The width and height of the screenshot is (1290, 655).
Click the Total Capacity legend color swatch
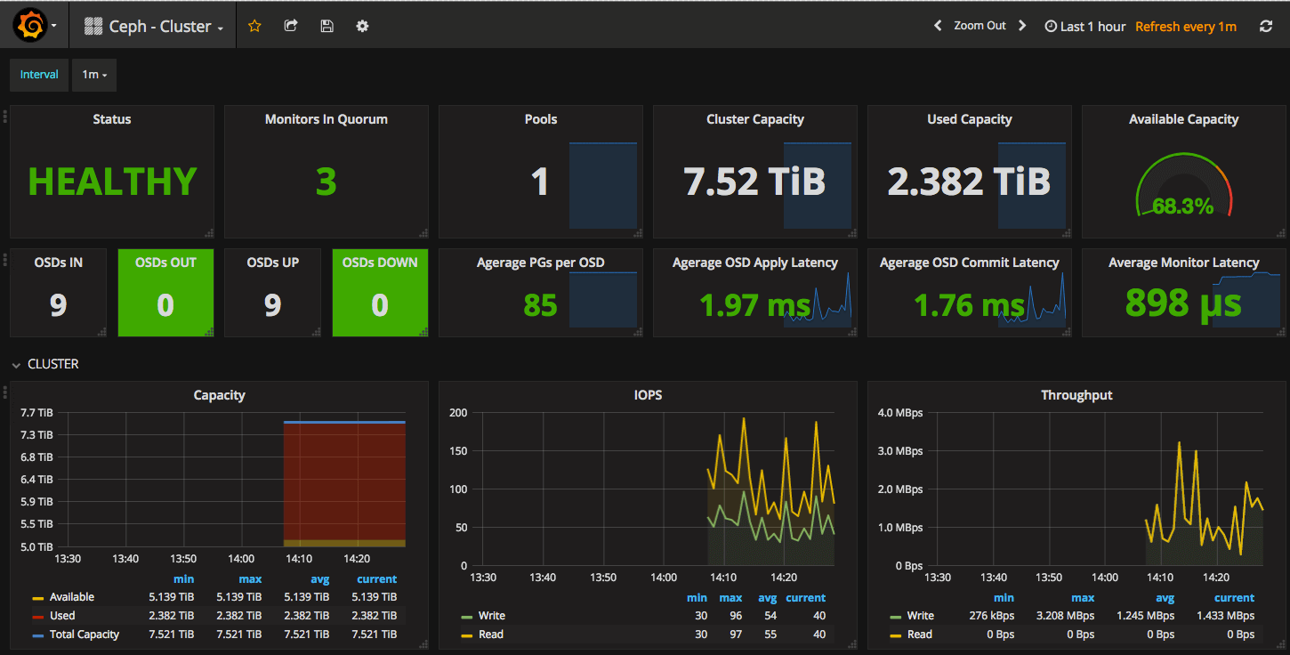coord(38,635)
